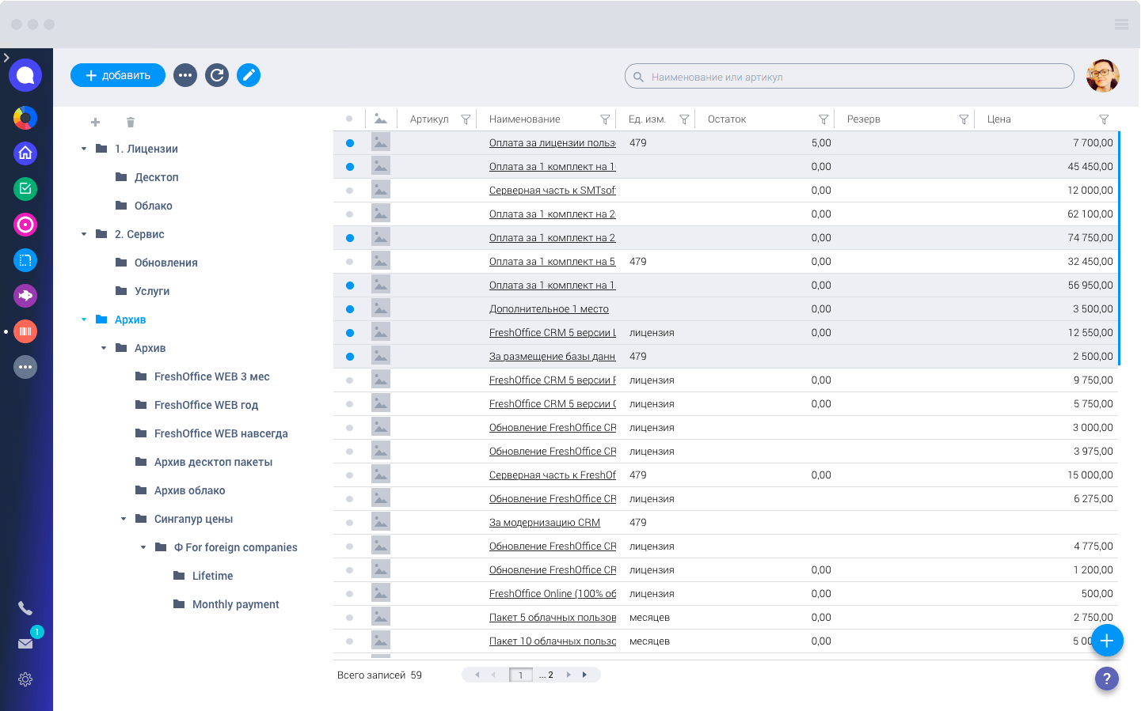This screenshot has height=711, width=1141.
Task: Toggle the blue dot on 'Дополнительное 1 место' row
Action: tap(349, 308)
